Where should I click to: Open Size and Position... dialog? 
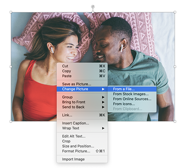coord(82,146)
